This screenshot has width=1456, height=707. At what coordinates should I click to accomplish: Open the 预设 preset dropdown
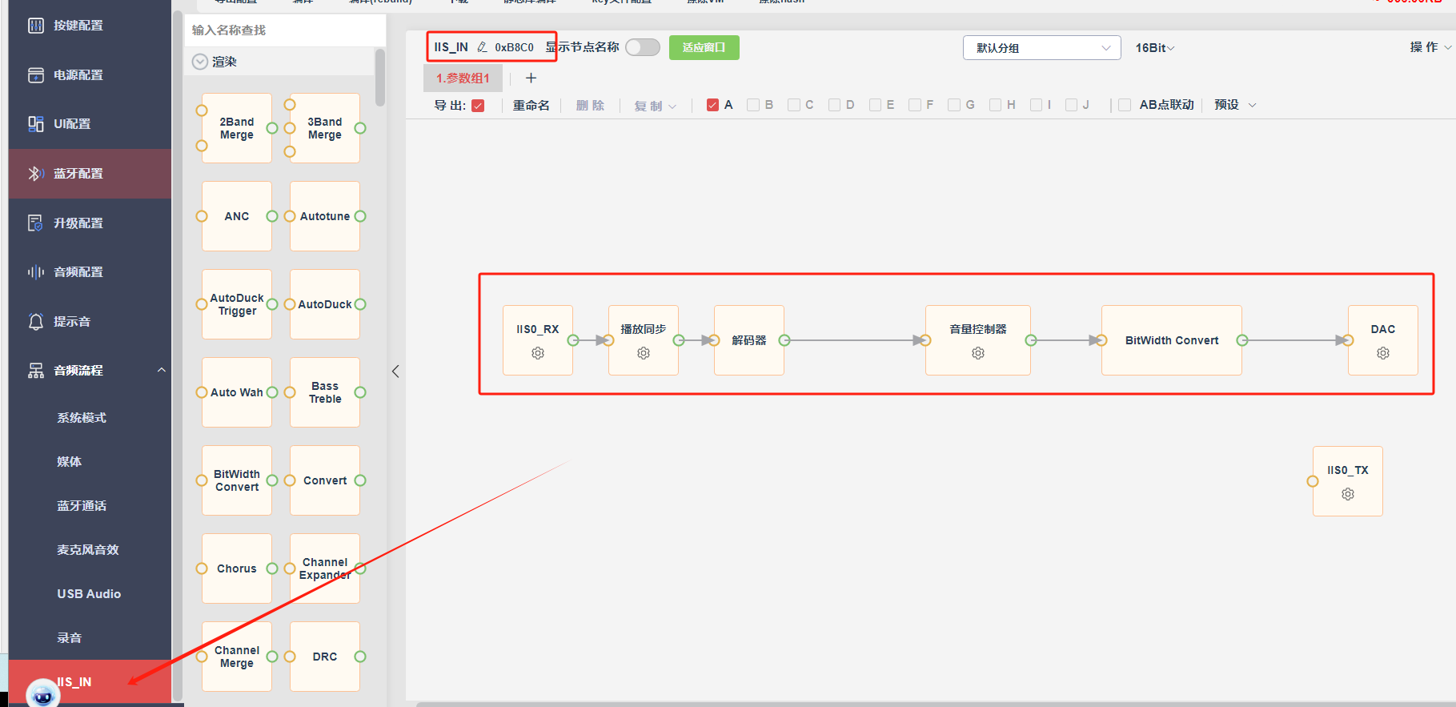[x=1235, y=105]
